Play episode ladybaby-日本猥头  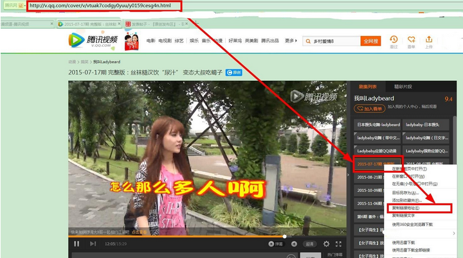tap(426, 125)
